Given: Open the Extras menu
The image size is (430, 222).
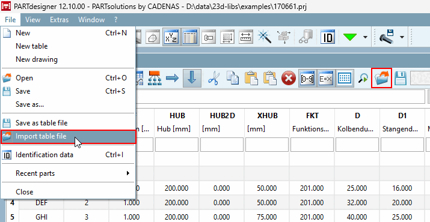Looking at the screenshot, I should pos(59,20).
